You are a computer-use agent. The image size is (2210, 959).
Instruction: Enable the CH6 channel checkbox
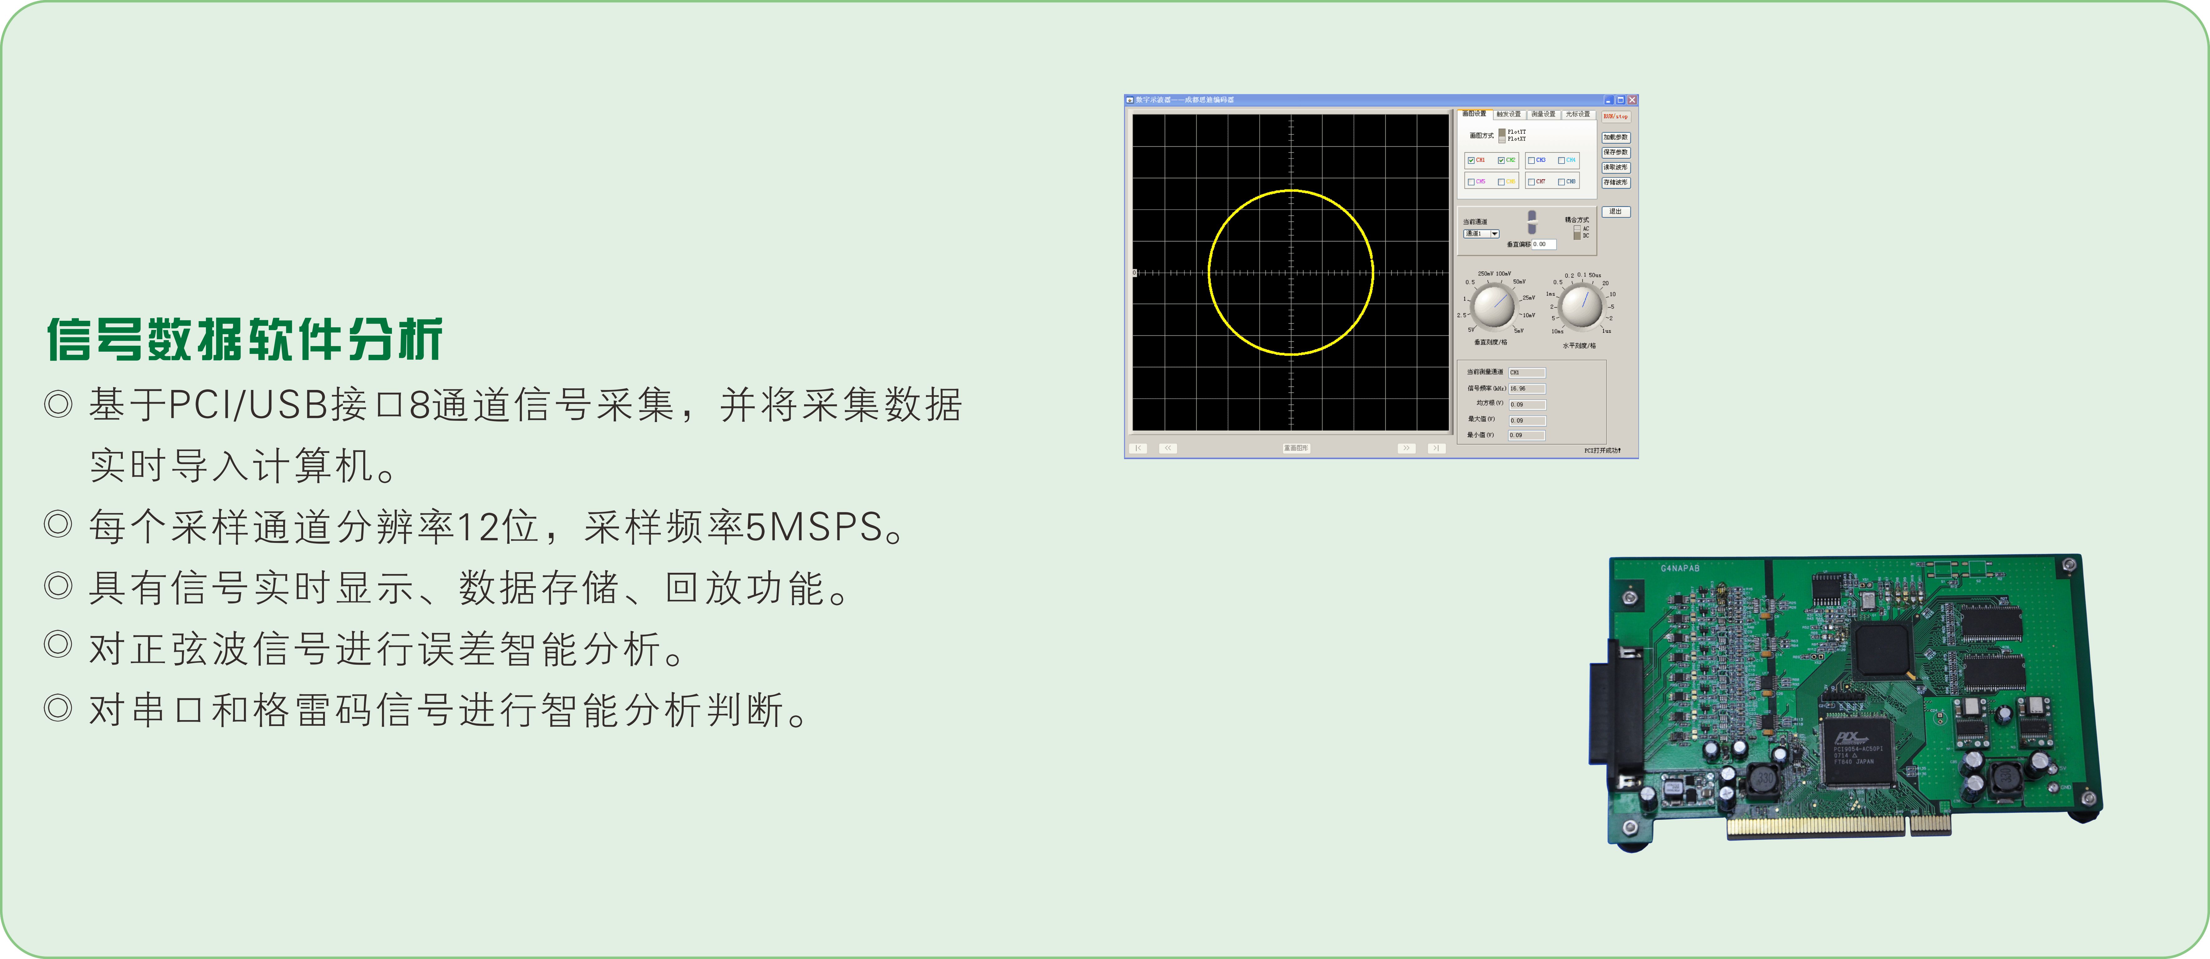point(1501,182)
